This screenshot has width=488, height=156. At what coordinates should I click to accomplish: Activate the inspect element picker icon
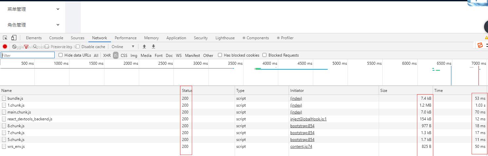click(5, 38)
